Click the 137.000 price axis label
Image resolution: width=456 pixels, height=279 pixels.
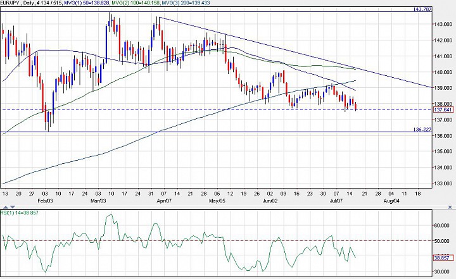tap(443, 120)
